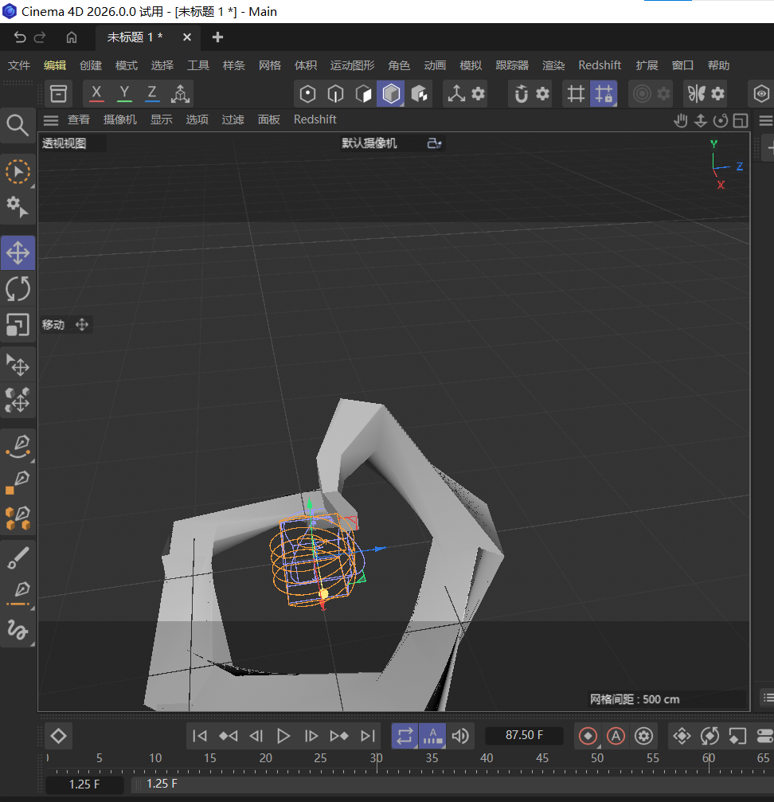Open the 过滤 viewport menu
774x802 pixels.
[x=233, y=119]
